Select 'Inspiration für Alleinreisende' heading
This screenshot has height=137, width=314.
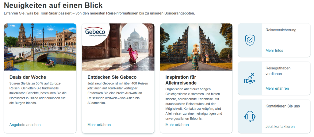point(181,80)
